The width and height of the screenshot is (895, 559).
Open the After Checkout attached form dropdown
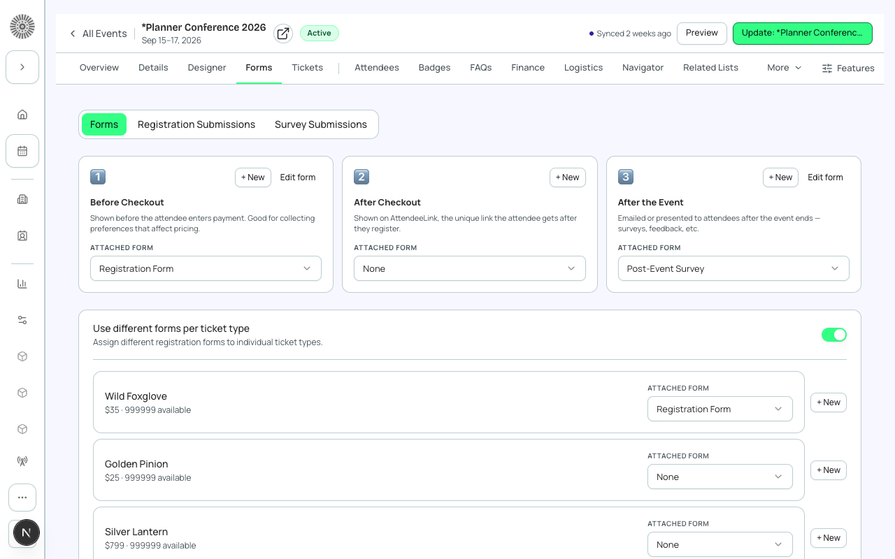tap(470, 268)
